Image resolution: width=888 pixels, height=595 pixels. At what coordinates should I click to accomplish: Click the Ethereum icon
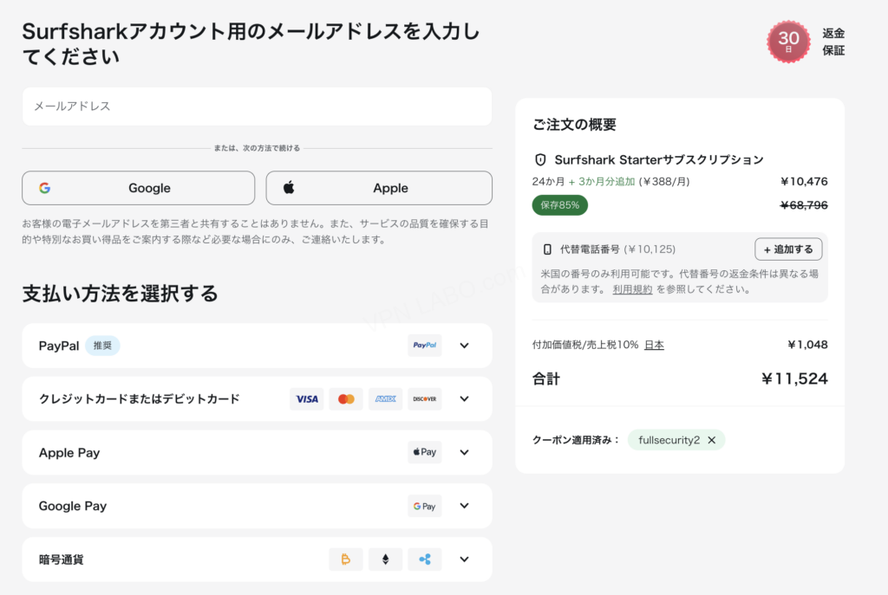coord(385,559)
